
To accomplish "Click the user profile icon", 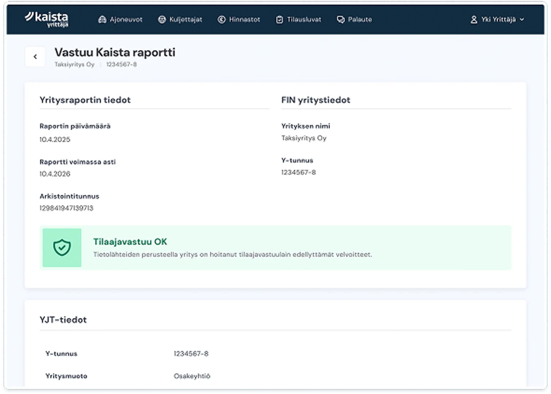I will coord(474,20).
